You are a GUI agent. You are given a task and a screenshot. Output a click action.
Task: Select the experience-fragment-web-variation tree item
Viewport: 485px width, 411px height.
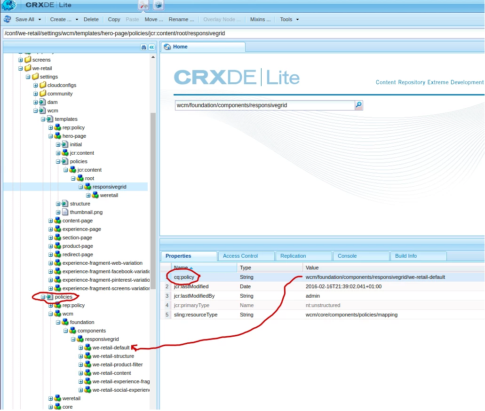click(103, 263)
